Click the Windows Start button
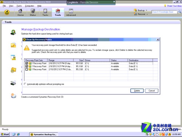182x137 pixels. 5,134
